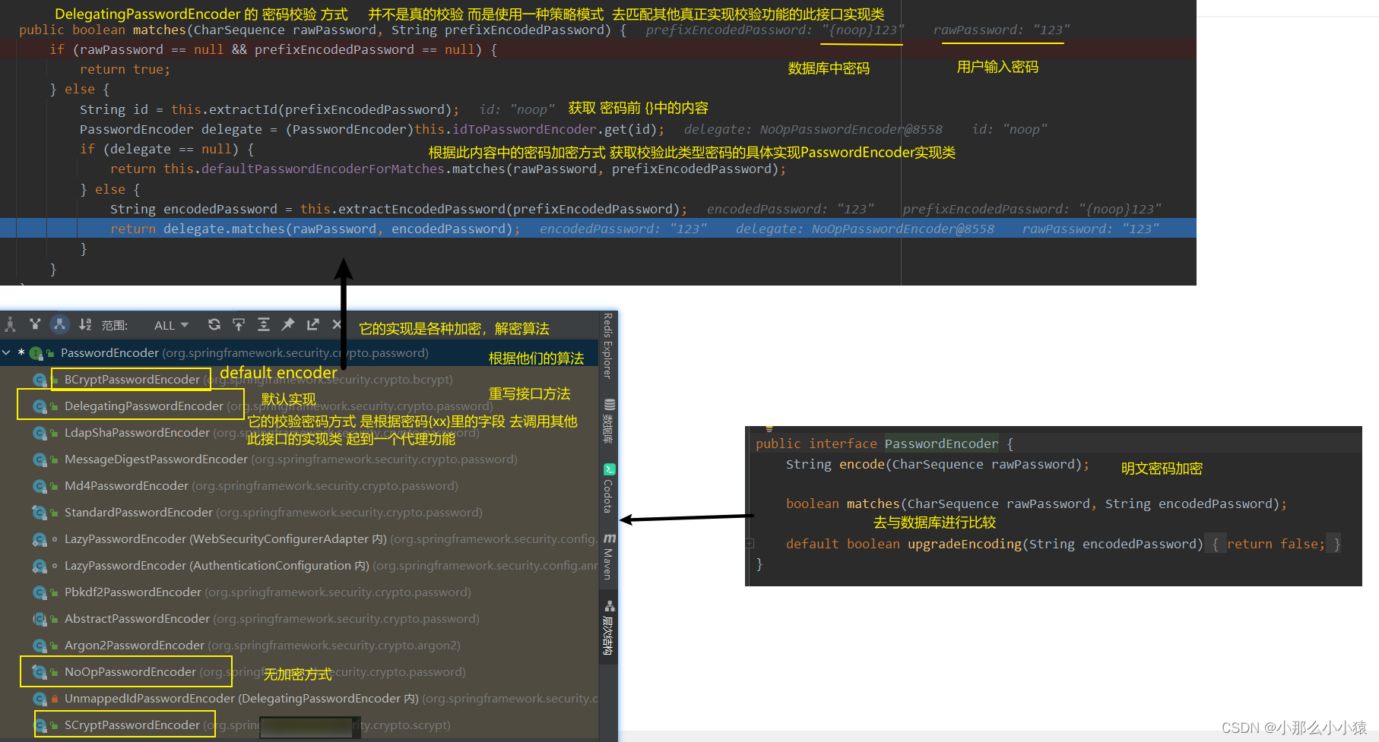The image size is (1379, 742).
Task: Pin the hierarchy tab
Action: (x=288, y=325)
